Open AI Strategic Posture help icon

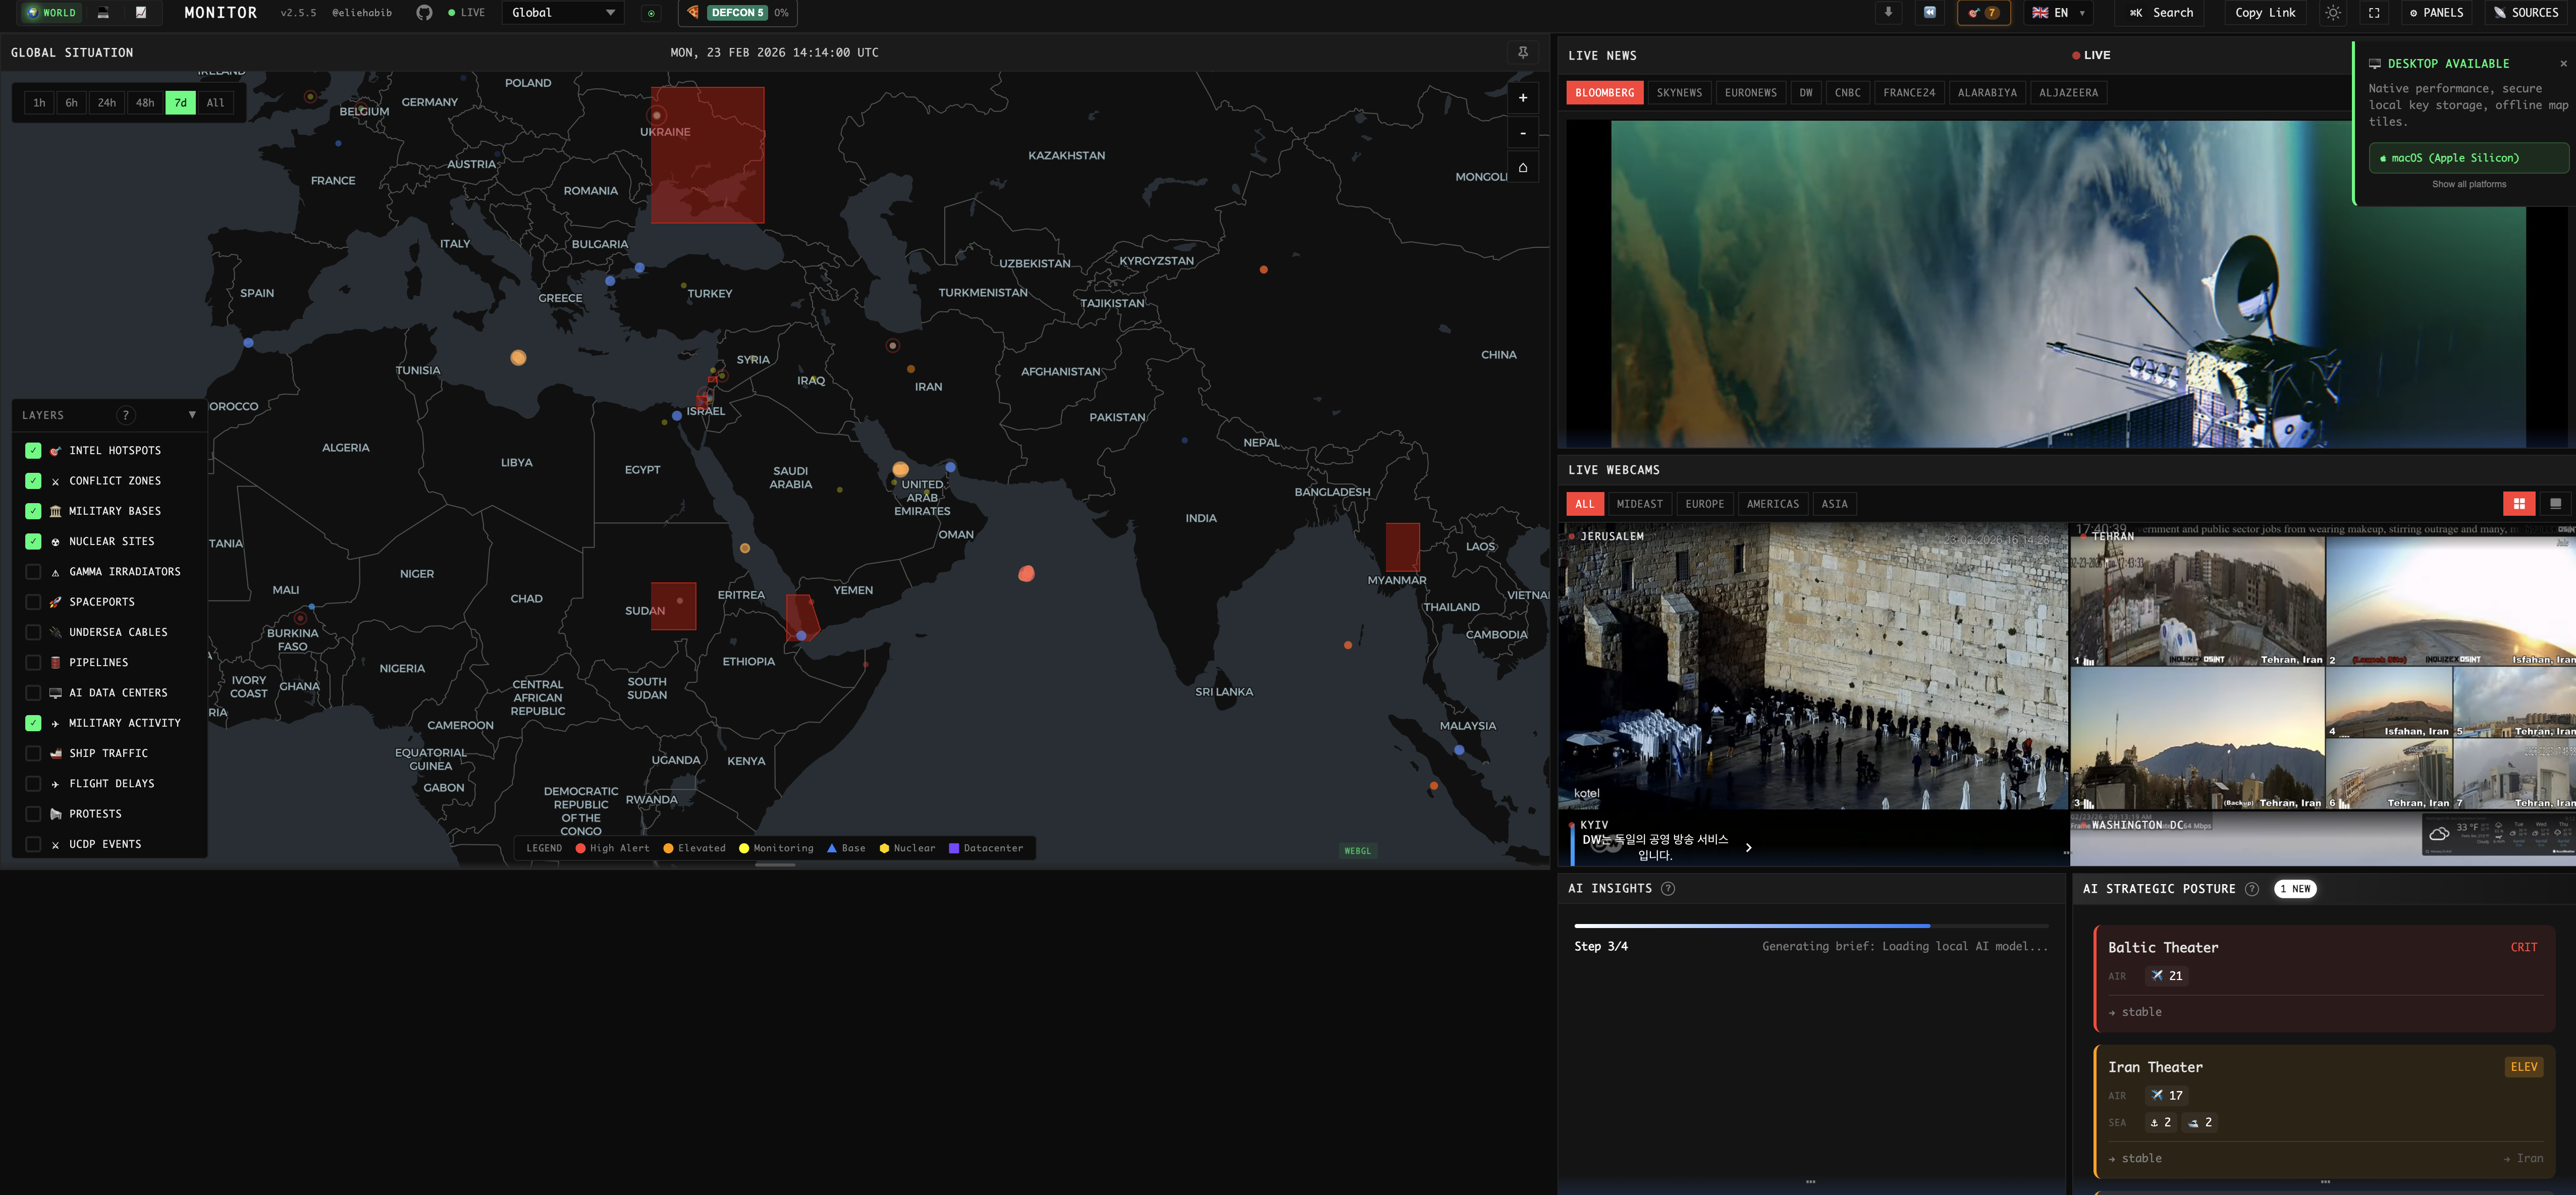pos(2251,889)
